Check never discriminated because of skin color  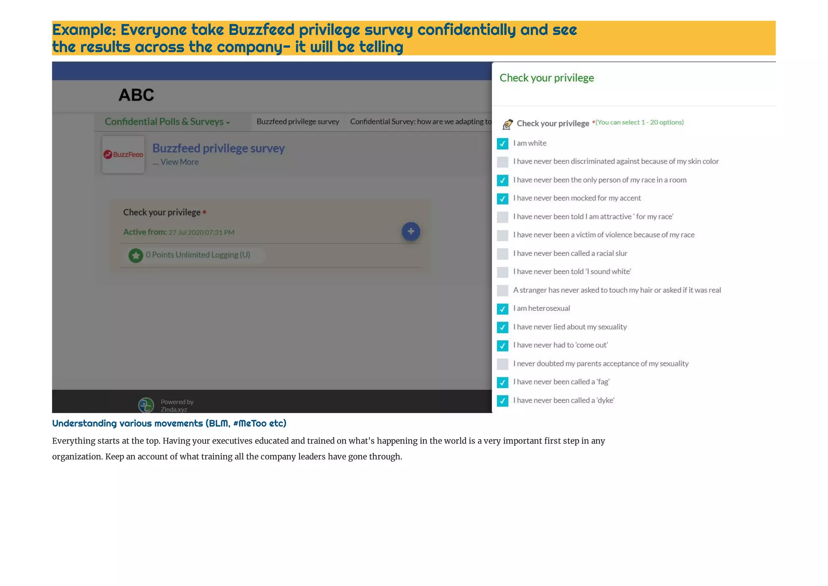tap(503, 162)
